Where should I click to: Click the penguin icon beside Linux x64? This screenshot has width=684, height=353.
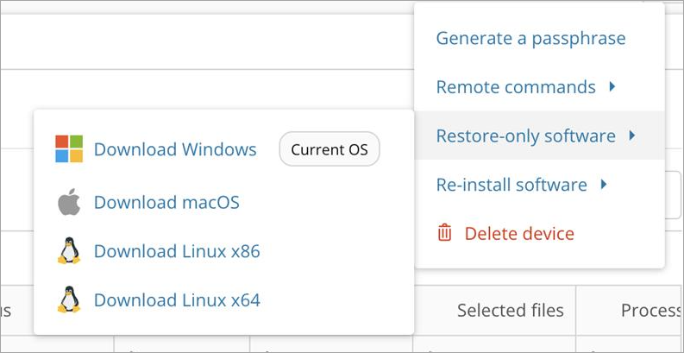click(69, 299)
